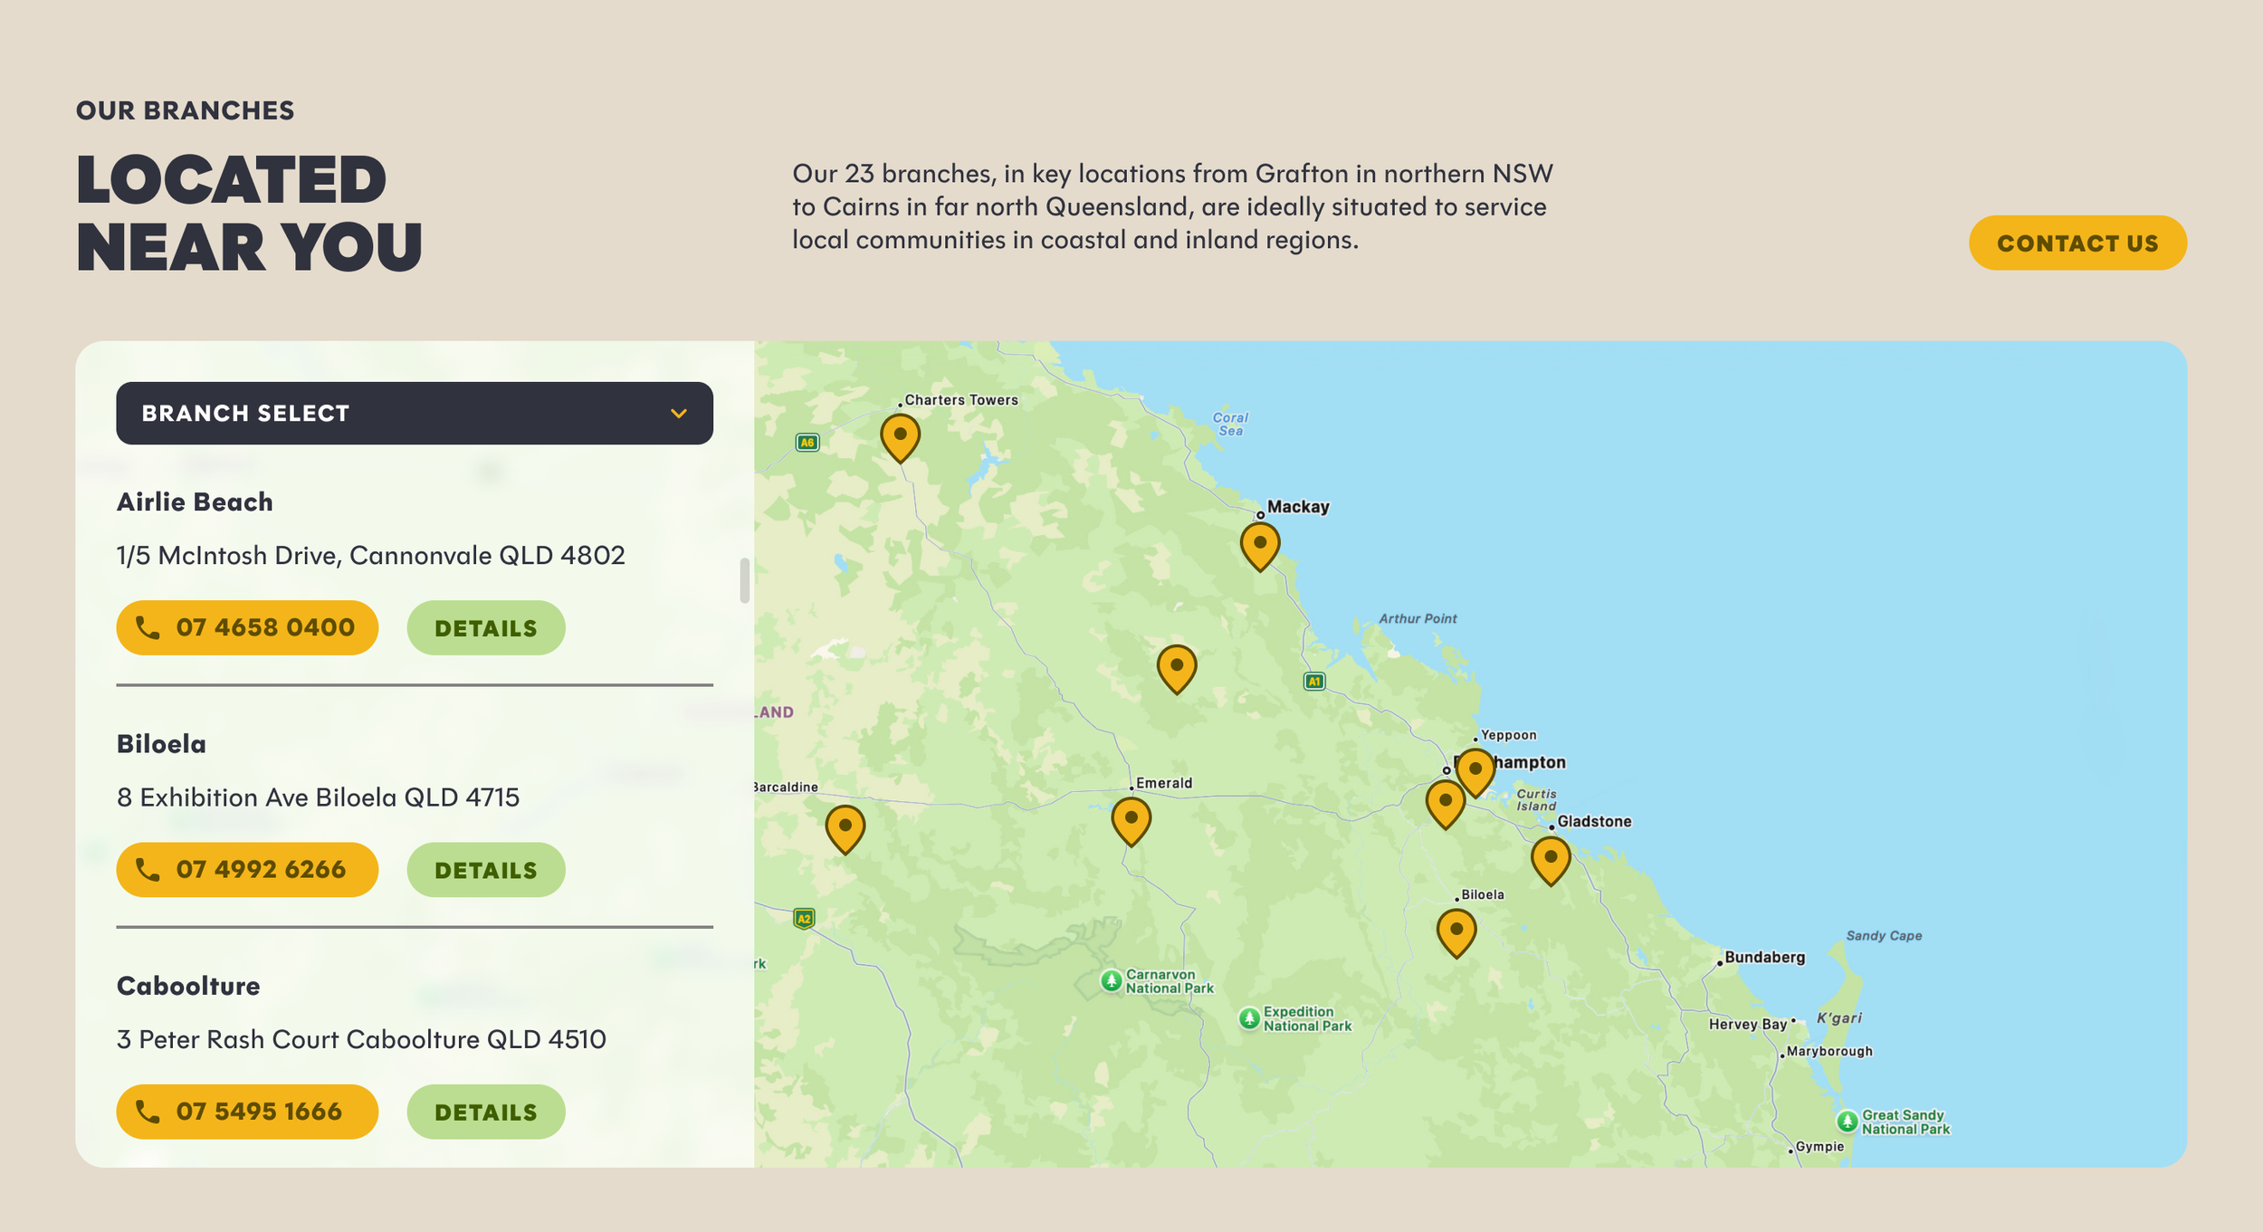Click map pin below Gladstone label
2263x1232 pixels.
[x=1550, y=858]
